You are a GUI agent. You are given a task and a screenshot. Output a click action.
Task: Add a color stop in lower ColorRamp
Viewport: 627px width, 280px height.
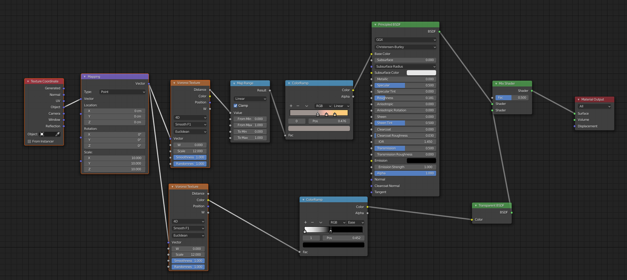pyautogui.click(x=305, y=222)
